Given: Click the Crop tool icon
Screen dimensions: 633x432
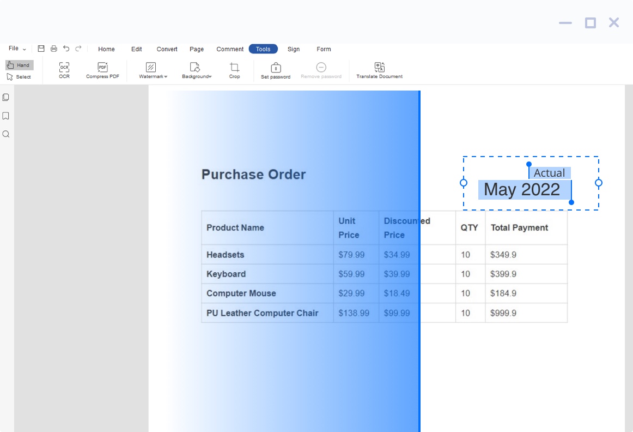Looking at the screenshot, I should coord(234,68).
